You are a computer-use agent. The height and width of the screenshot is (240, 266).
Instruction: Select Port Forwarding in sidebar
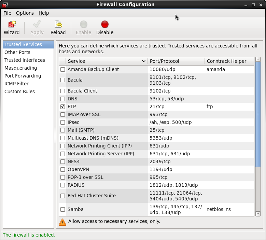pos(28,76)
